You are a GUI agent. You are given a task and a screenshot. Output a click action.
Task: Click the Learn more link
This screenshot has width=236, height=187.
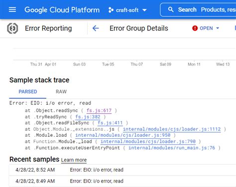[x=74, y=160]
